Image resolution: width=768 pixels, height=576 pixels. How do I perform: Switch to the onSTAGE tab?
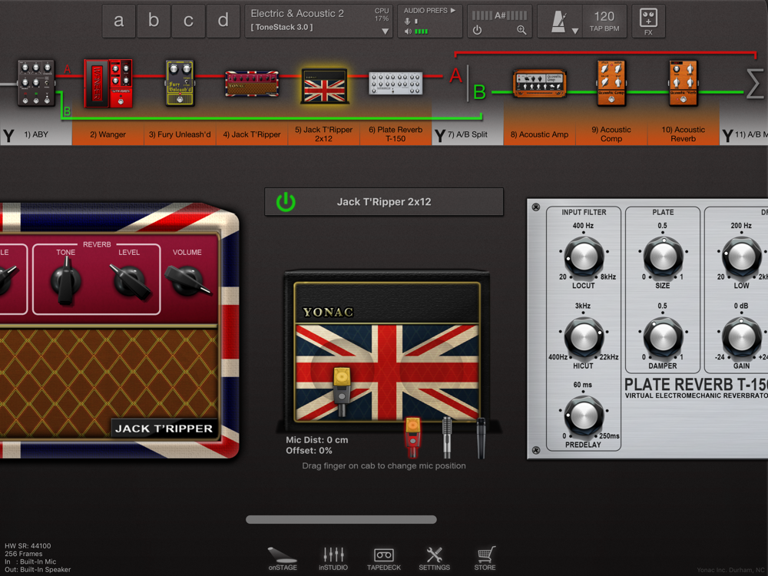point(283,559)
